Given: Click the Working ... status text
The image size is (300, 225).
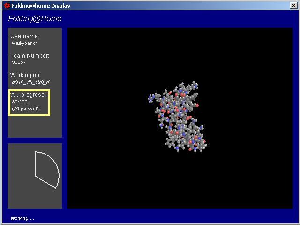Looking at the screenshot, I should [x=22, y=218].
